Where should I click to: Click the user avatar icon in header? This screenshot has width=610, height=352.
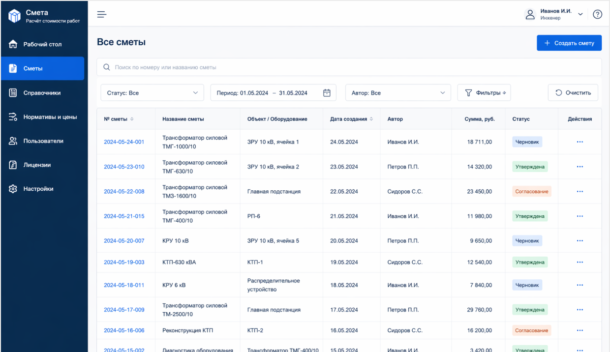(x=530, y=14)
